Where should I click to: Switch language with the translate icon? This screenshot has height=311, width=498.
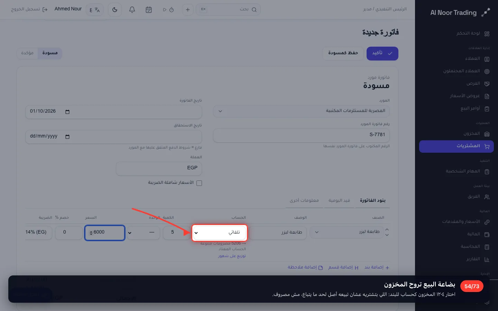click(95, 10)
